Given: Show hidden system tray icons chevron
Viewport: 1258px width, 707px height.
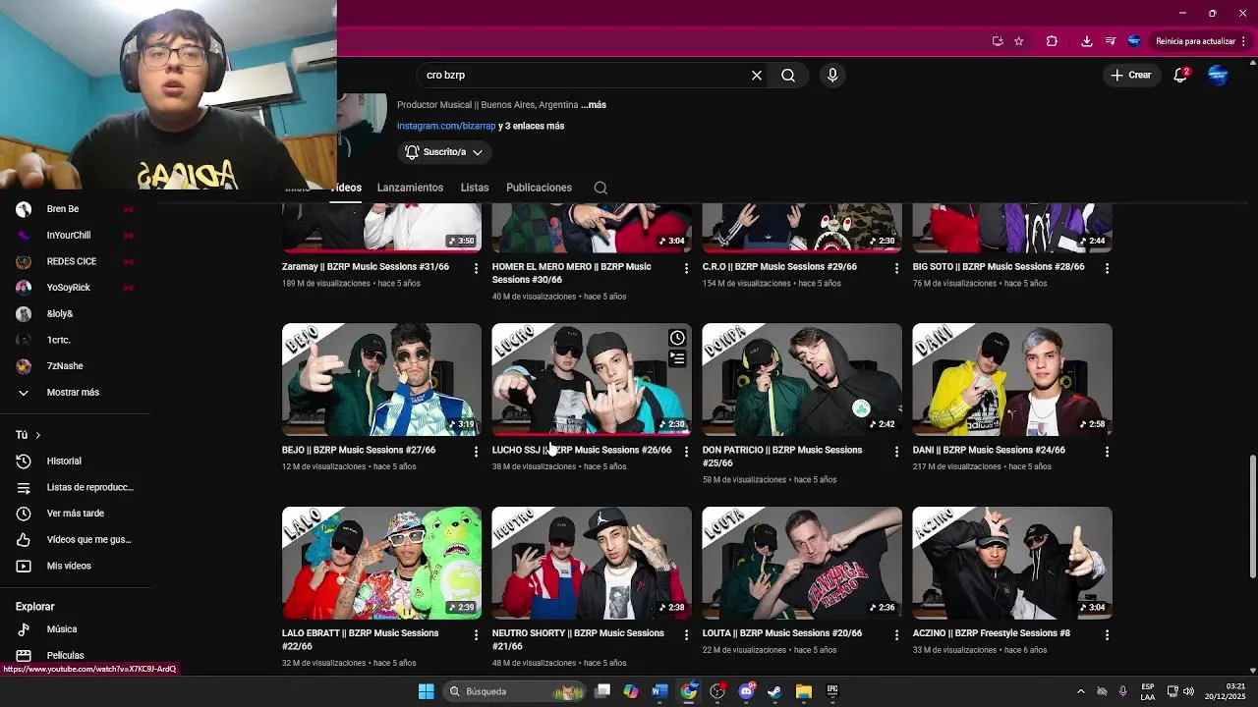Looking at the screenshot, I should (x=1080, y=691).
